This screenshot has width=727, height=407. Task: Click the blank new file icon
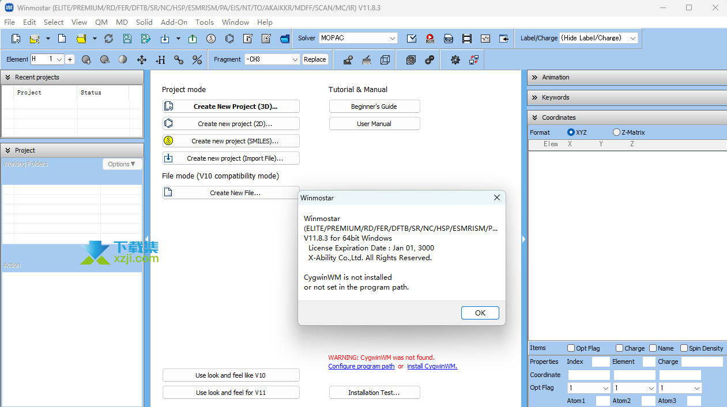click(62, 39)
